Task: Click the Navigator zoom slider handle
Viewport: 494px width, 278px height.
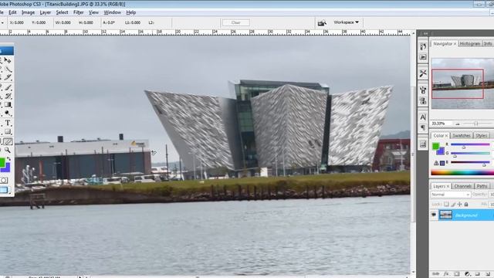Action: tap(476, 124)
